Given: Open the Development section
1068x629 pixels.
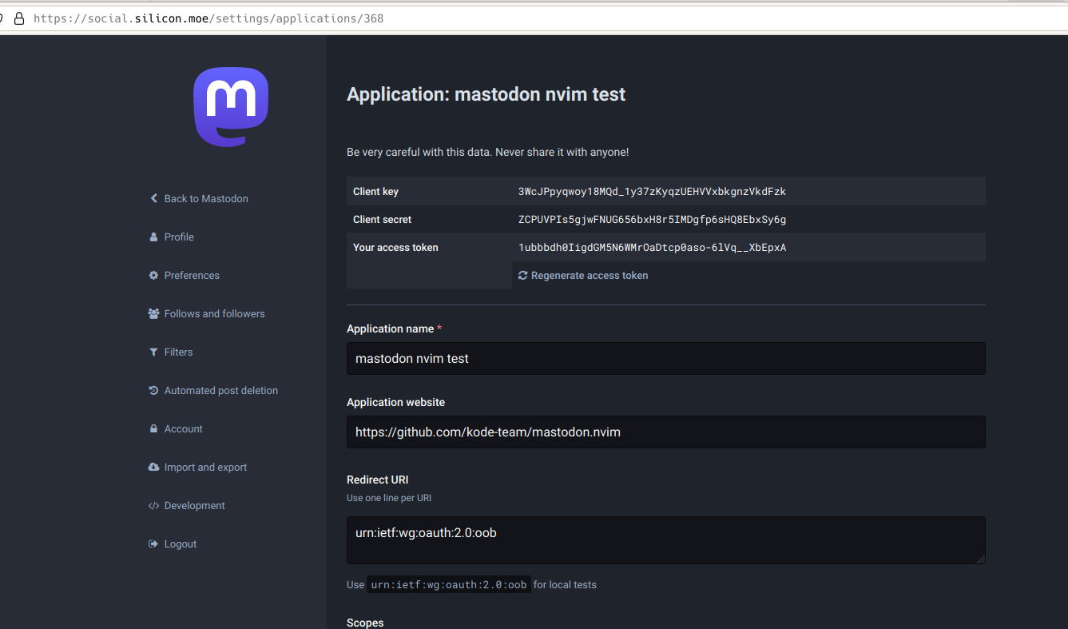Looking at the screenshot, I should click(x=194, y=505).
